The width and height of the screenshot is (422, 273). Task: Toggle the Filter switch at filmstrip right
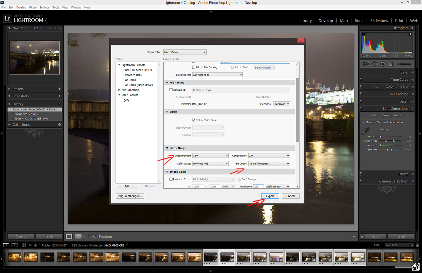coord(417,245)
